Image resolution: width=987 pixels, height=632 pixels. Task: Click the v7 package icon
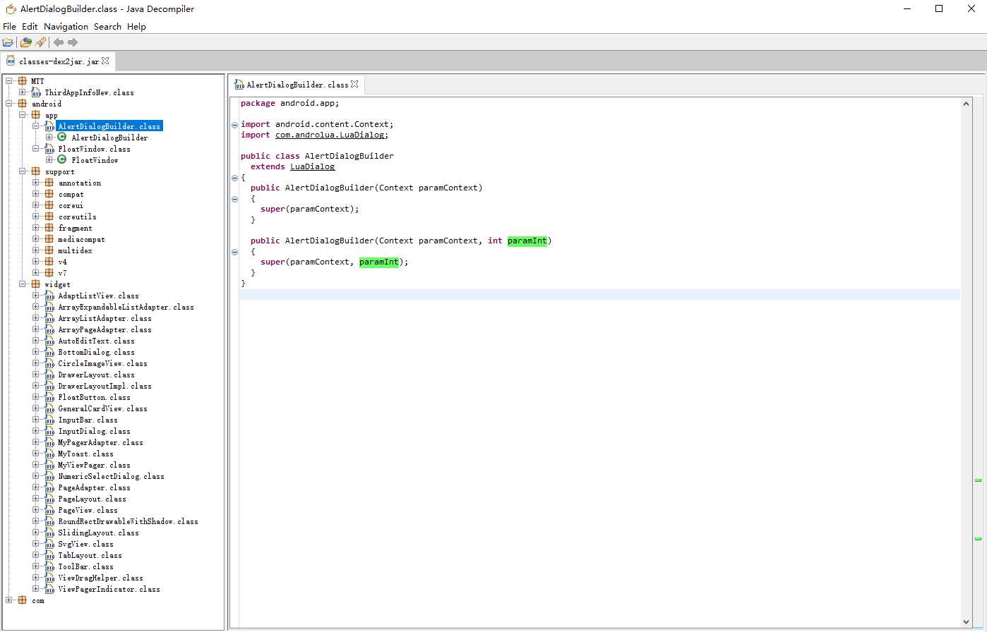(49, 273)
